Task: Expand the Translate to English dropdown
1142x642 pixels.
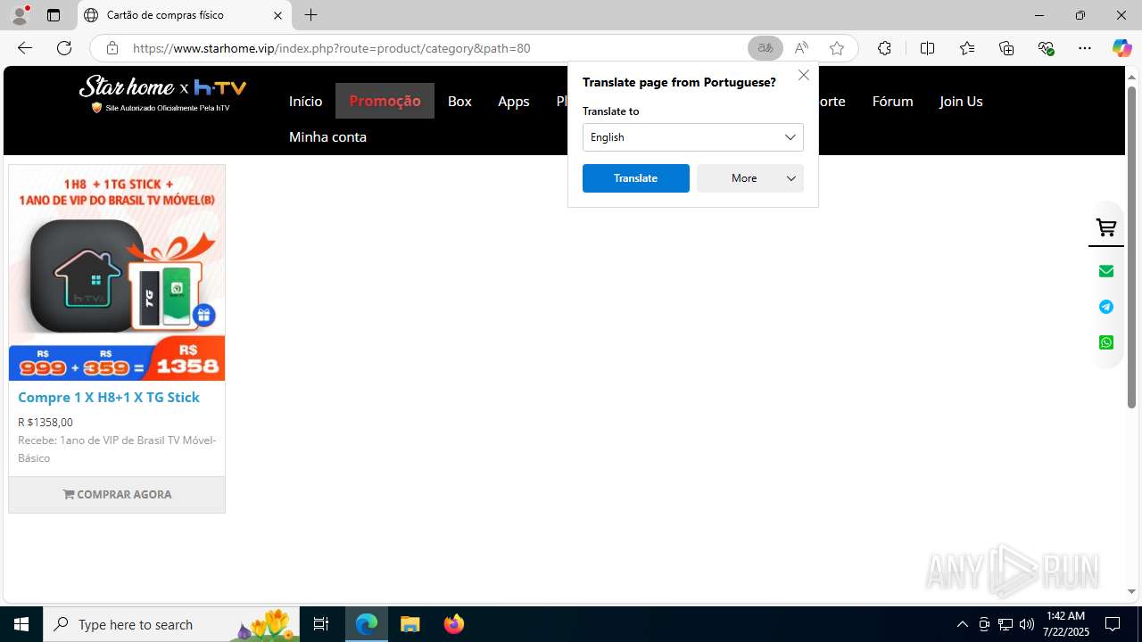Action: pos(693,137)
